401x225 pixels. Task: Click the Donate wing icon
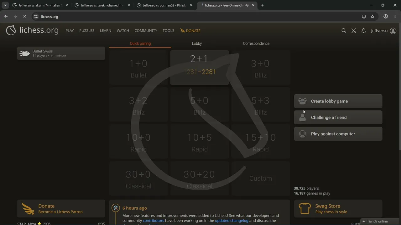click(28, 208)
